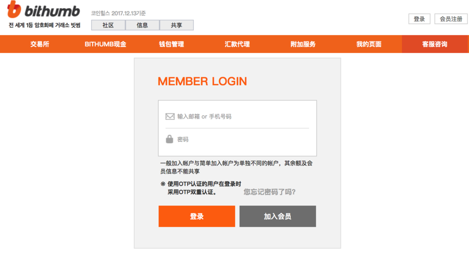Focus the 输入邮箱 or 手机号码 input field
Image resolution: width=469 pixels, height=274 pixels.
coord(237,116)
